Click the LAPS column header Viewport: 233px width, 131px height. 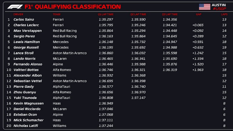pos(224,14)
